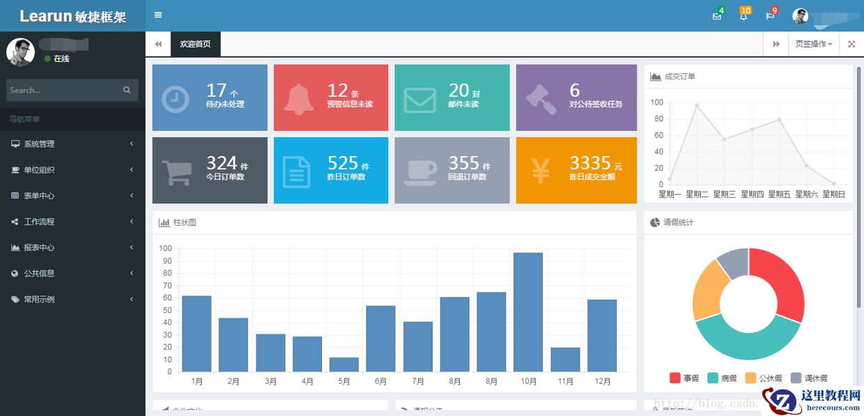The image size is (864, 416).
Task: Click the 在线 status indicator
Action: 57,59
